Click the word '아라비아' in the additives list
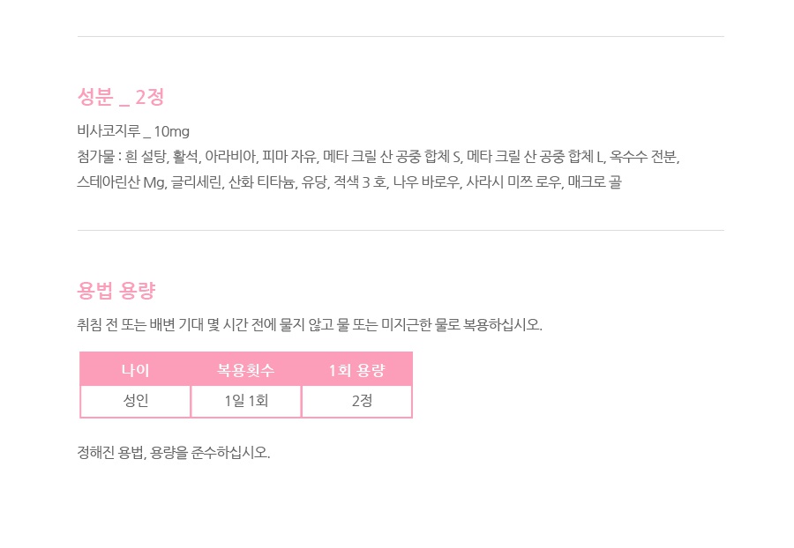Image resolution: width=794 pixels, height=548 pixels. (229, 157)
